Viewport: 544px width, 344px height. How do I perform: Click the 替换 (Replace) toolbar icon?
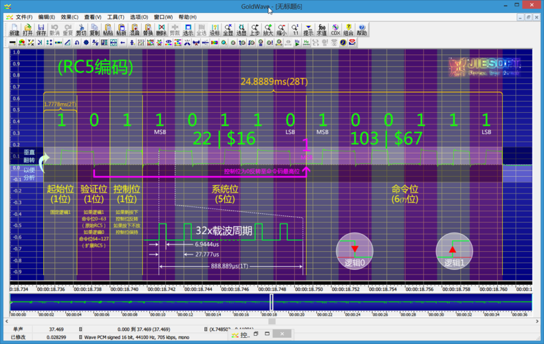tap(148, 30)
